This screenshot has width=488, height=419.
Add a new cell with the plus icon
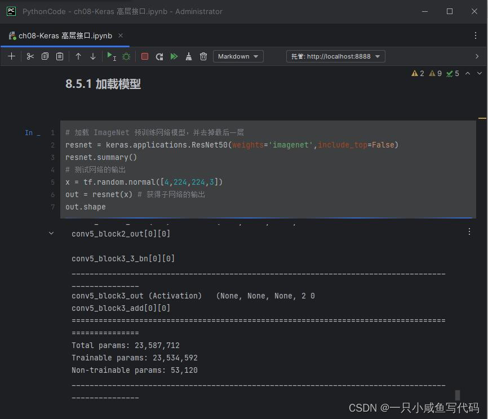11,56
